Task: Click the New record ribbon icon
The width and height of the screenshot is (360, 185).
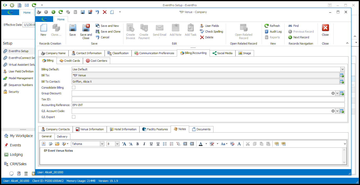Action: coord(43,28)
